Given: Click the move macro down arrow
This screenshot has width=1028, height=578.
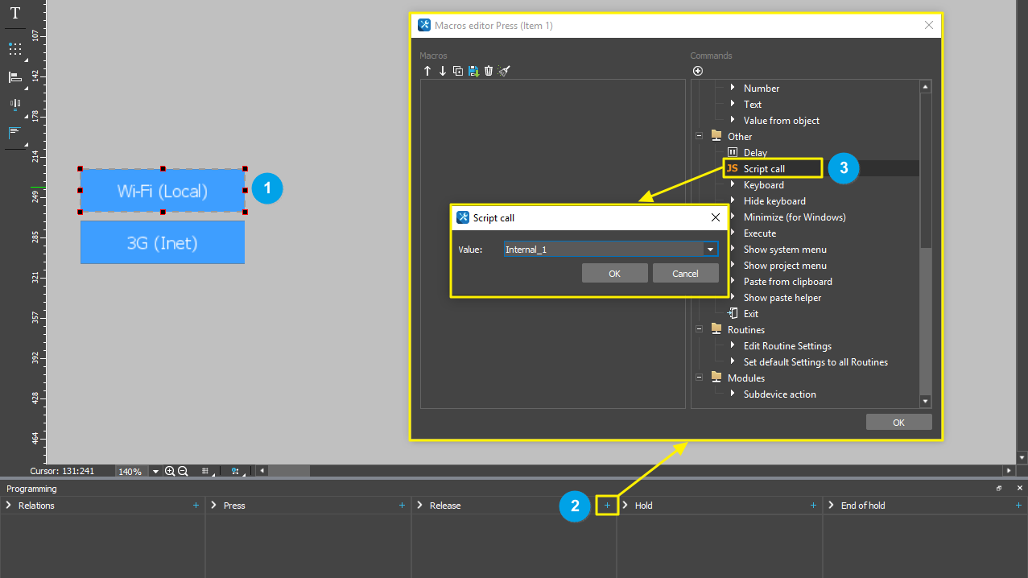Looking at the screenshot, I should [x=443, y=71].
